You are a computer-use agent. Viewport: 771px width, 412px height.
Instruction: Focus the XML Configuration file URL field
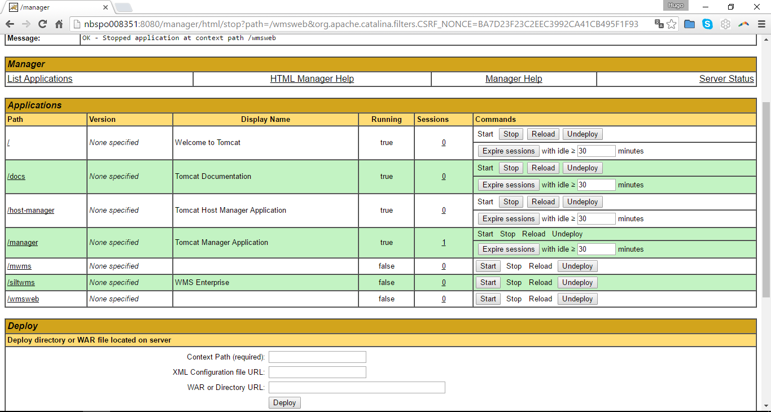coord(317,372)
